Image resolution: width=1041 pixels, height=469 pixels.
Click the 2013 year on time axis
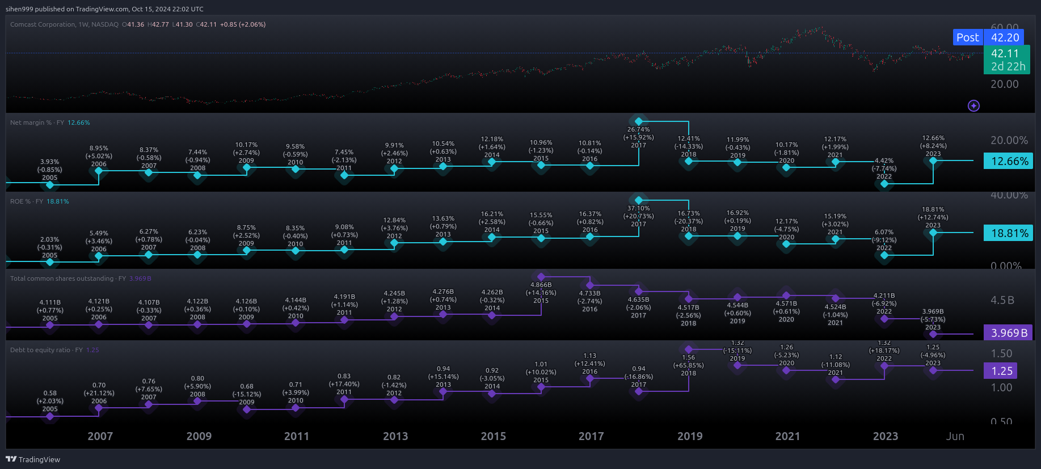(395, 436)
